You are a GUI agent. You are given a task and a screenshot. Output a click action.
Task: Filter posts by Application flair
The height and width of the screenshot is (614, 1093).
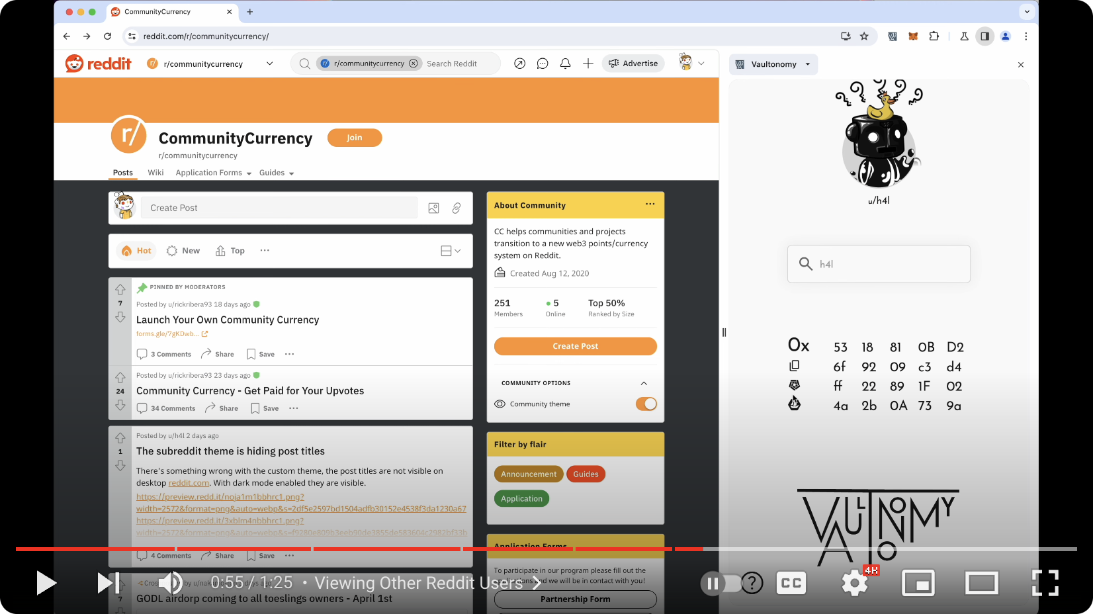click(x=521, y=498)
